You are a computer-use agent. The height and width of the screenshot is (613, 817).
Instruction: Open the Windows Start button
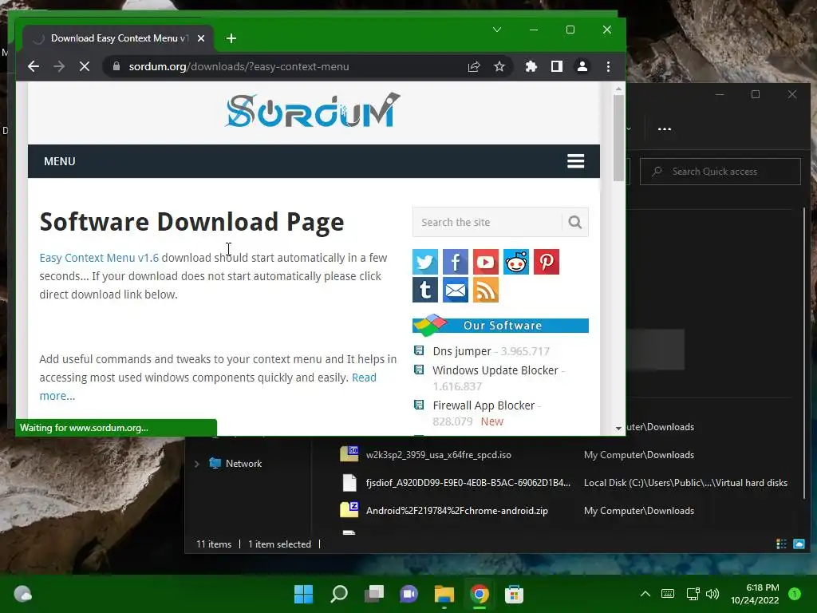pyautogui.click(x=303, y=594)
